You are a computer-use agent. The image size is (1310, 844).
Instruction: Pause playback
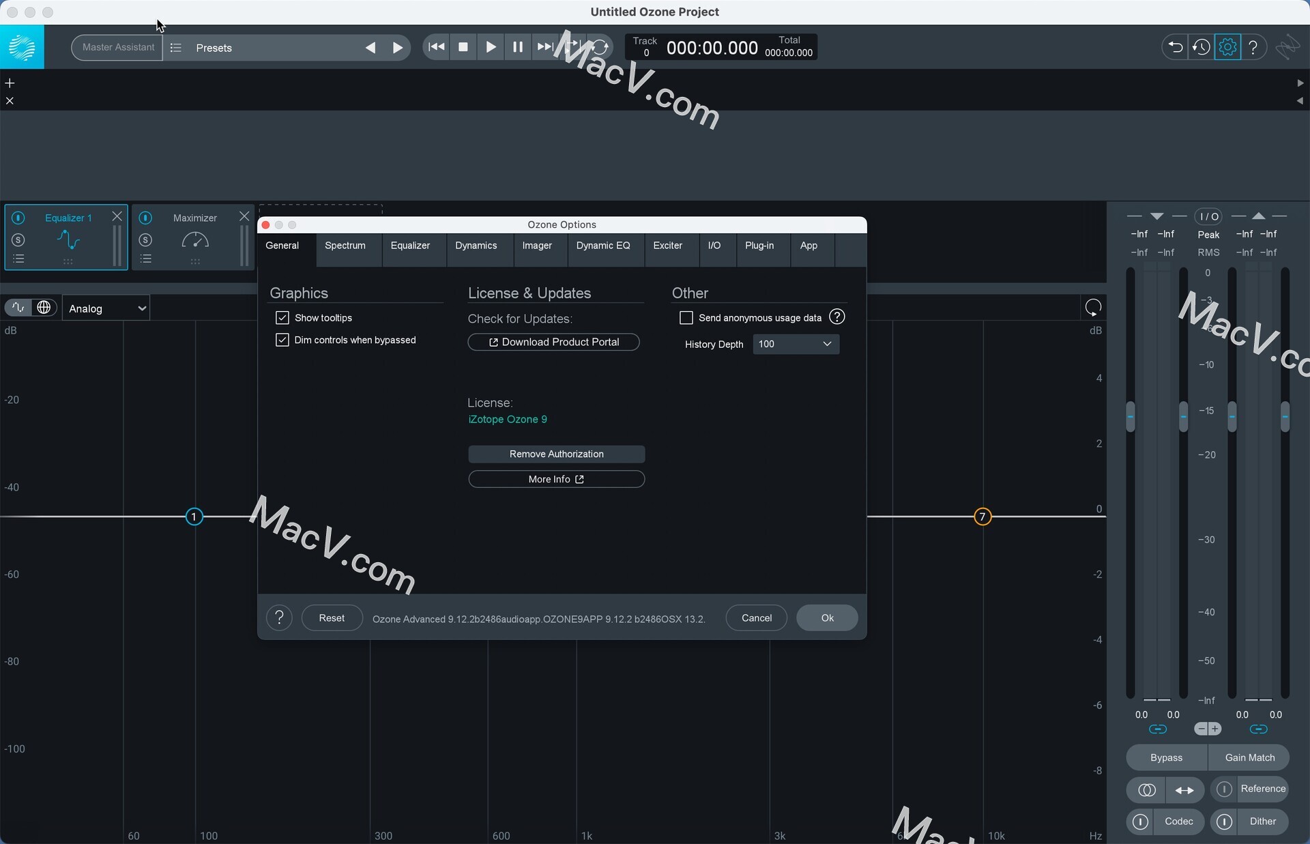[518, 47]
